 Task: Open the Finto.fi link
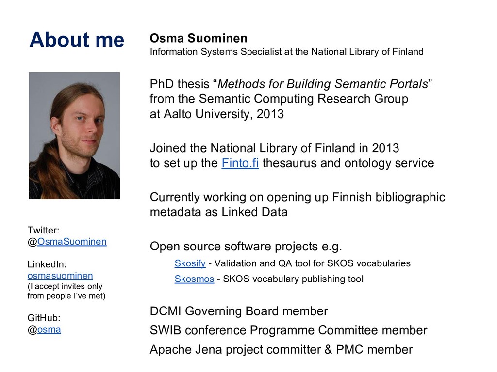tap(240, 163)
